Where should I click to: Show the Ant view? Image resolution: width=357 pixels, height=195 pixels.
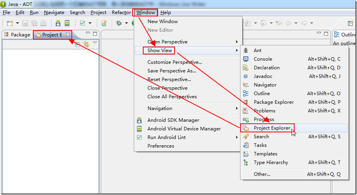click(x=294, y=51)
